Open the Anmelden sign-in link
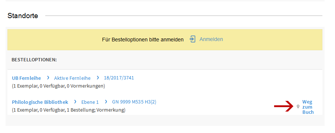Screen dimensions: 335x133 [211, 40]
